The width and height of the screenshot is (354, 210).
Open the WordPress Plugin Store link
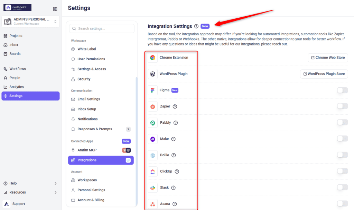coord(324,74)
